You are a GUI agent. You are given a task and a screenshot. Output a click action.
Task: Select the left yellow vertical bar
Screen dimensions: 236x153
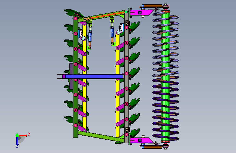[x=84, y=77]
